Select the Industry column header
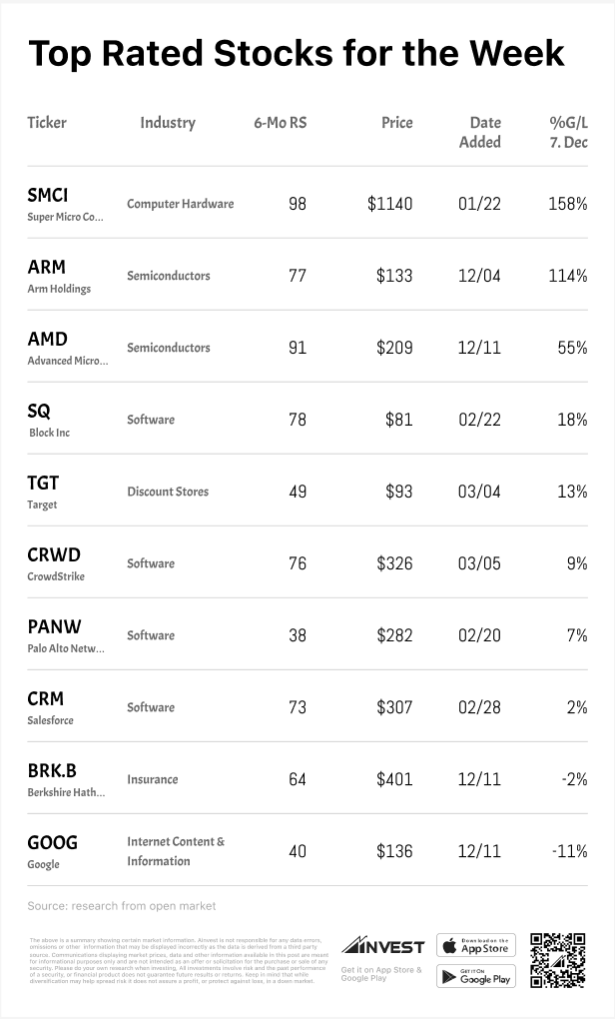This screenshot has height=1019, width=615. coord(168,123)
